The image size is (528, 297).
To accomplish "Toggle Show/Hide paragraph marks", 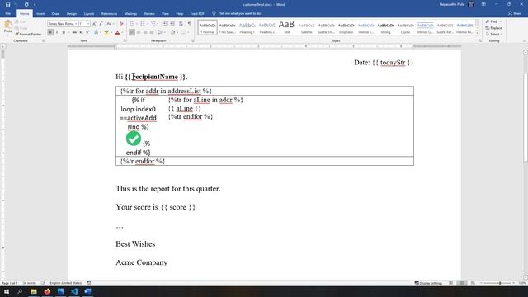I will point(189,24).
